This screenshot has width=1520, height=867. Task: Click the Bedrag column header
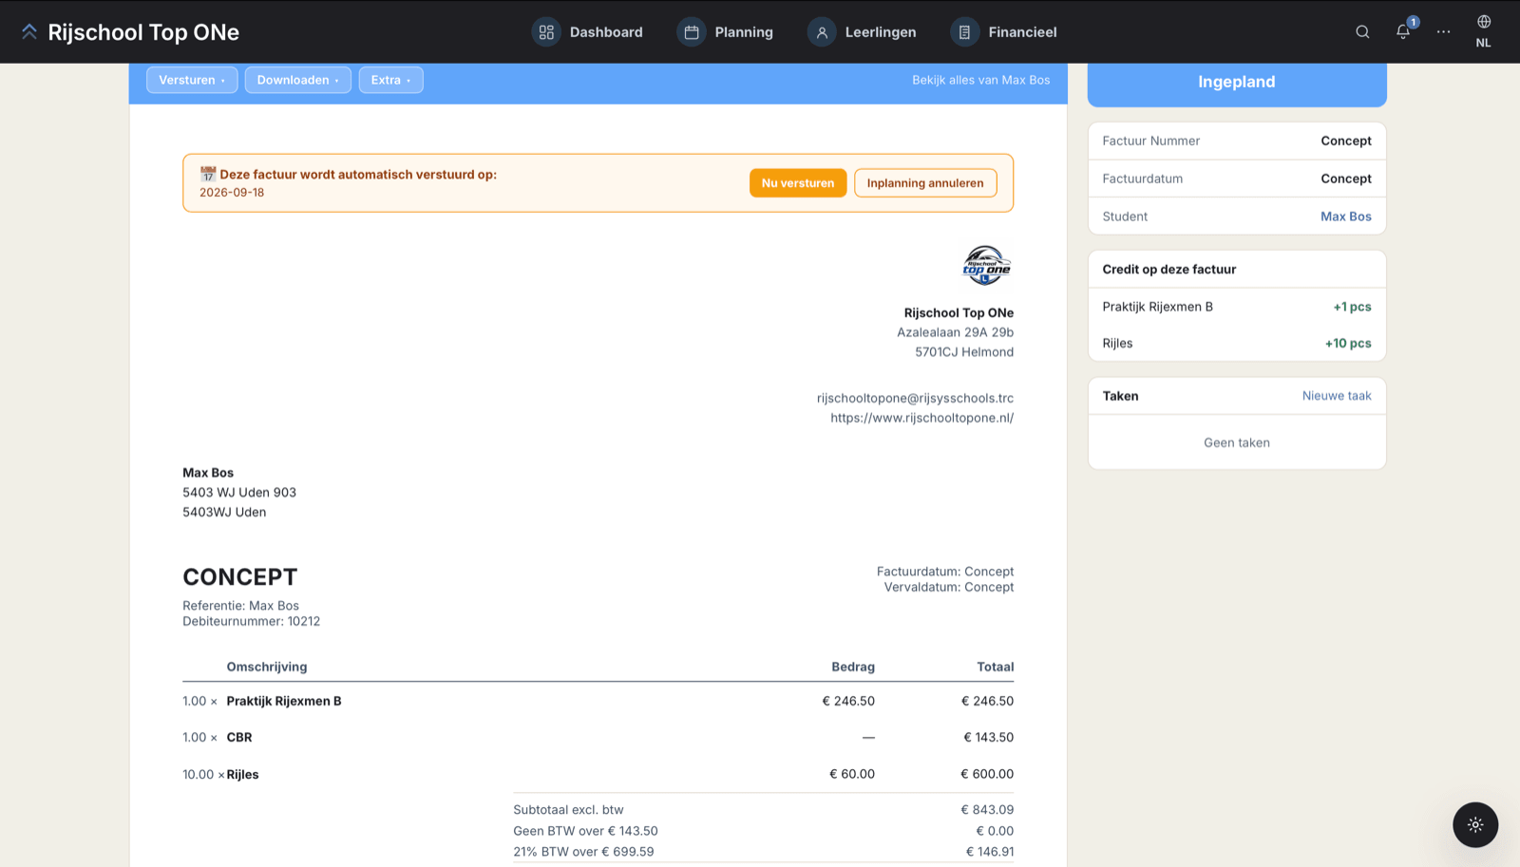(x=853, y=667)
